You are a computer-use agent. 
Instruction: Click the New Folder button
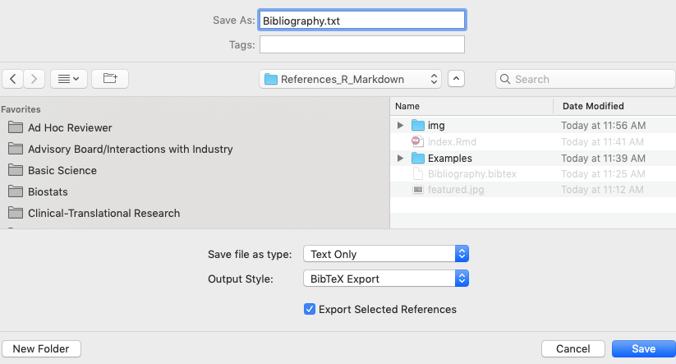[x=41, y=349]
